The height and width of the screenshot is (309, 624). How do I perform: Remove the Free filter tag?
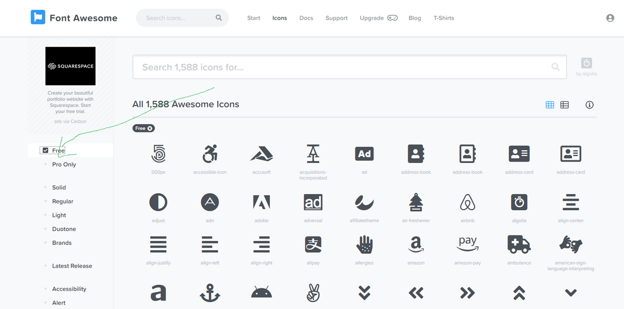click(150, 128)
